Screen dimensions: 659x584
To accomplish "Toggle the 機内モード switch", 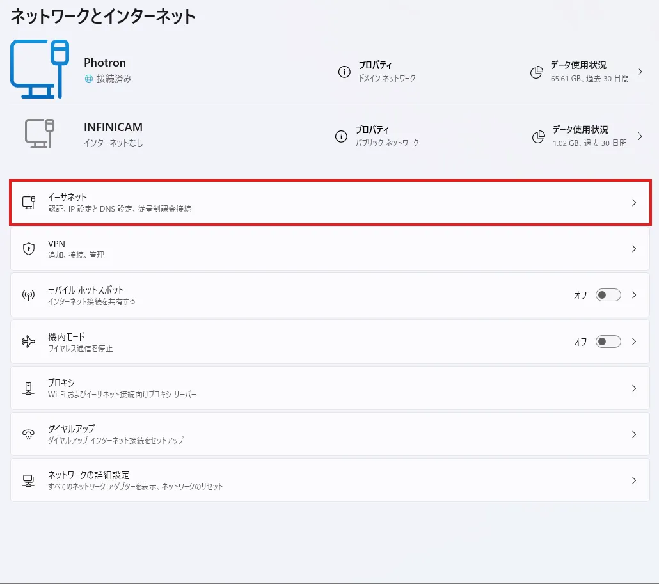I will 608,342.
